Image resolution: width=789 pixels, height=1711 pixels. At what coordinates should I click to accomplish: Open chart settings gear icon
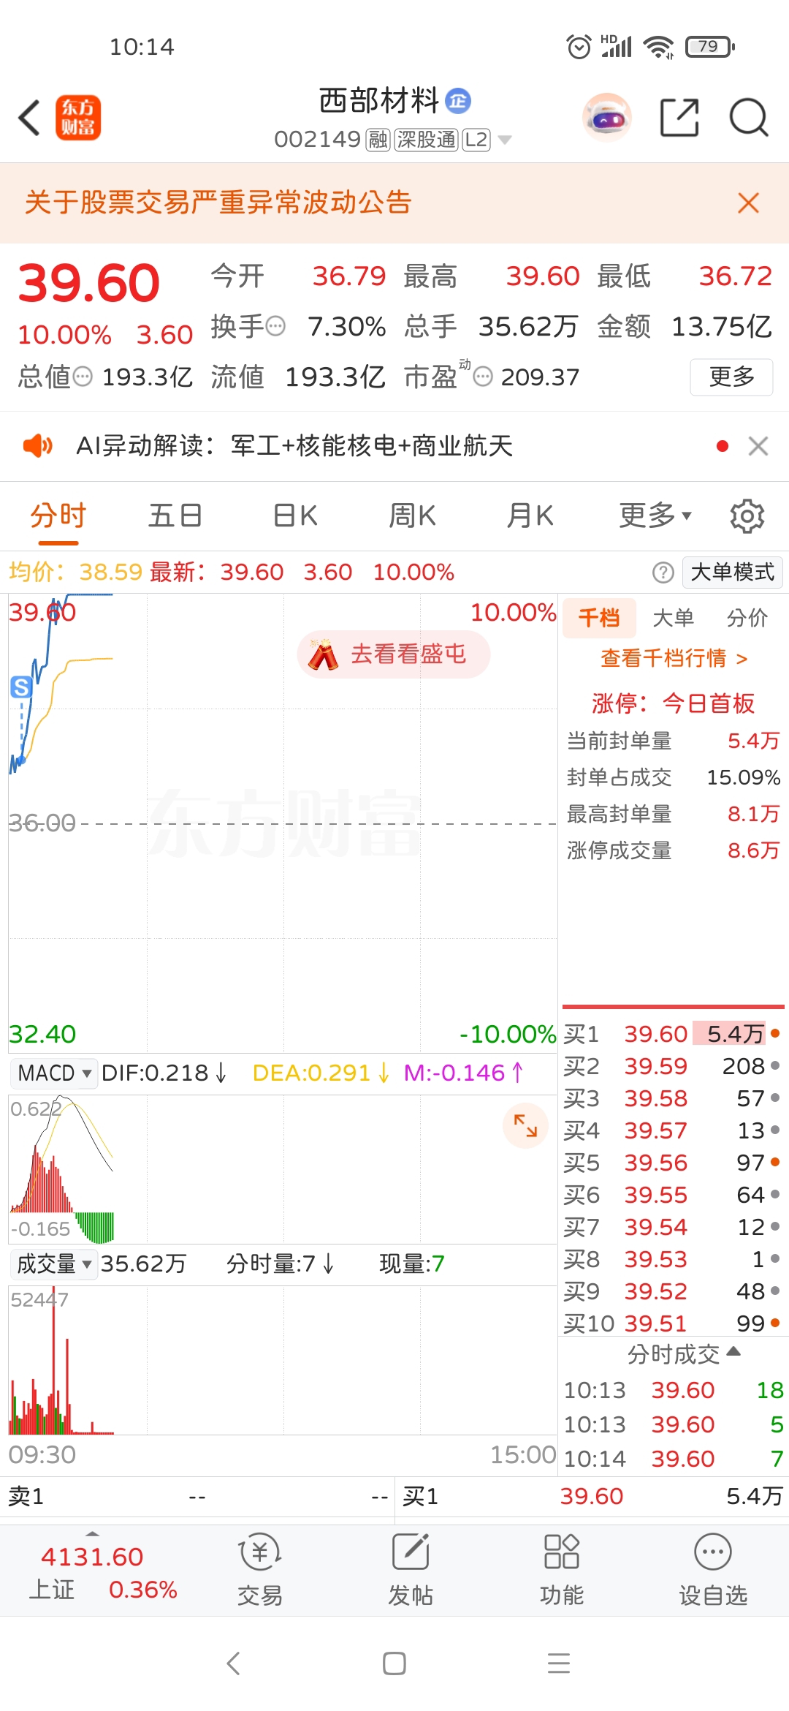coord(747,516)
